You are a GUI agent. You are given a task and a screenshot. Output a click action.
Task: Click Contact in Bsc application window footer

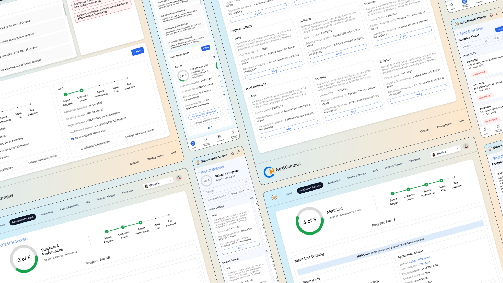135,163
